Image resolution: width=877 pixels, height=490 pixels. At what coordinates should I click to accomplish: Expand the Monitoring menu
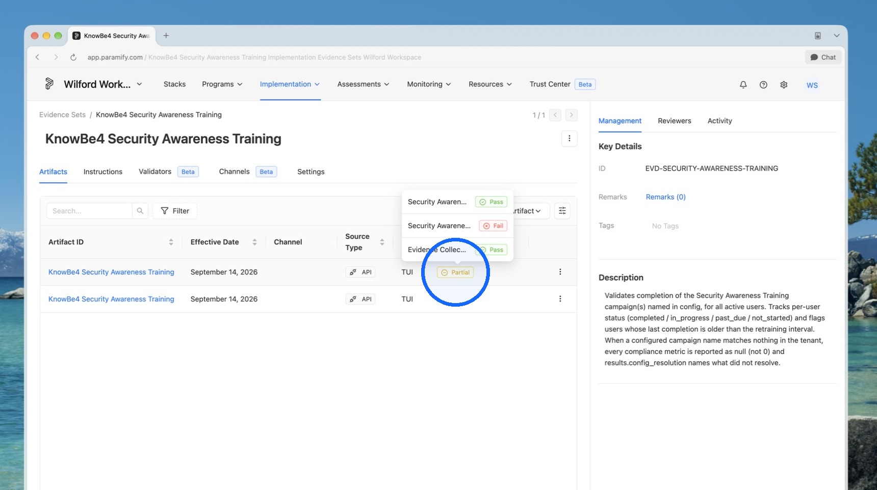coord(429,84)
